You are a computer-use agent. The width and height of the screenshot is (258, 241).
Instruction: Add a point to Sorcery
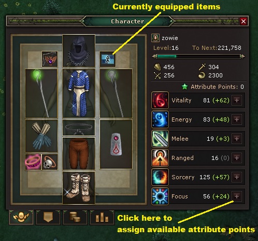(237, 177)
